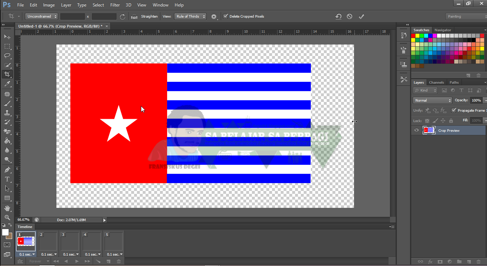Select the Crop tool in the toolbox
Image resolution: width=487 pixels, height=266 pixels.
[7, 74]
